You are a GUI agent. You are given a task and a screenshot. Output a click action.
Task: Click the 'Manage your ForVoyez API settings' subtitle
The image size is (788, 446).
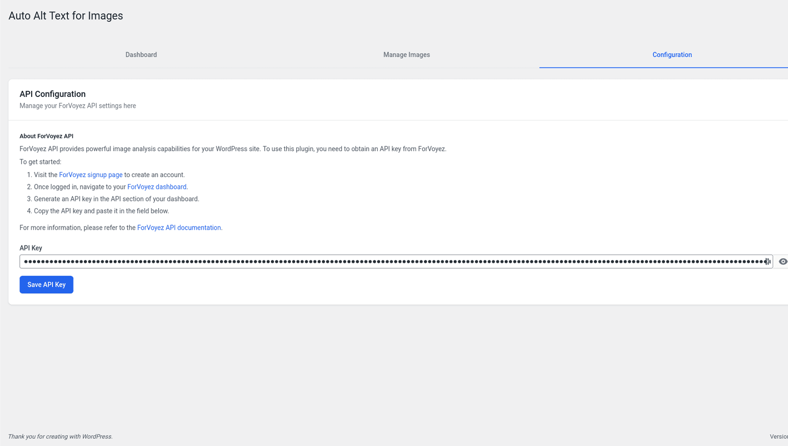tap(78, 106)
